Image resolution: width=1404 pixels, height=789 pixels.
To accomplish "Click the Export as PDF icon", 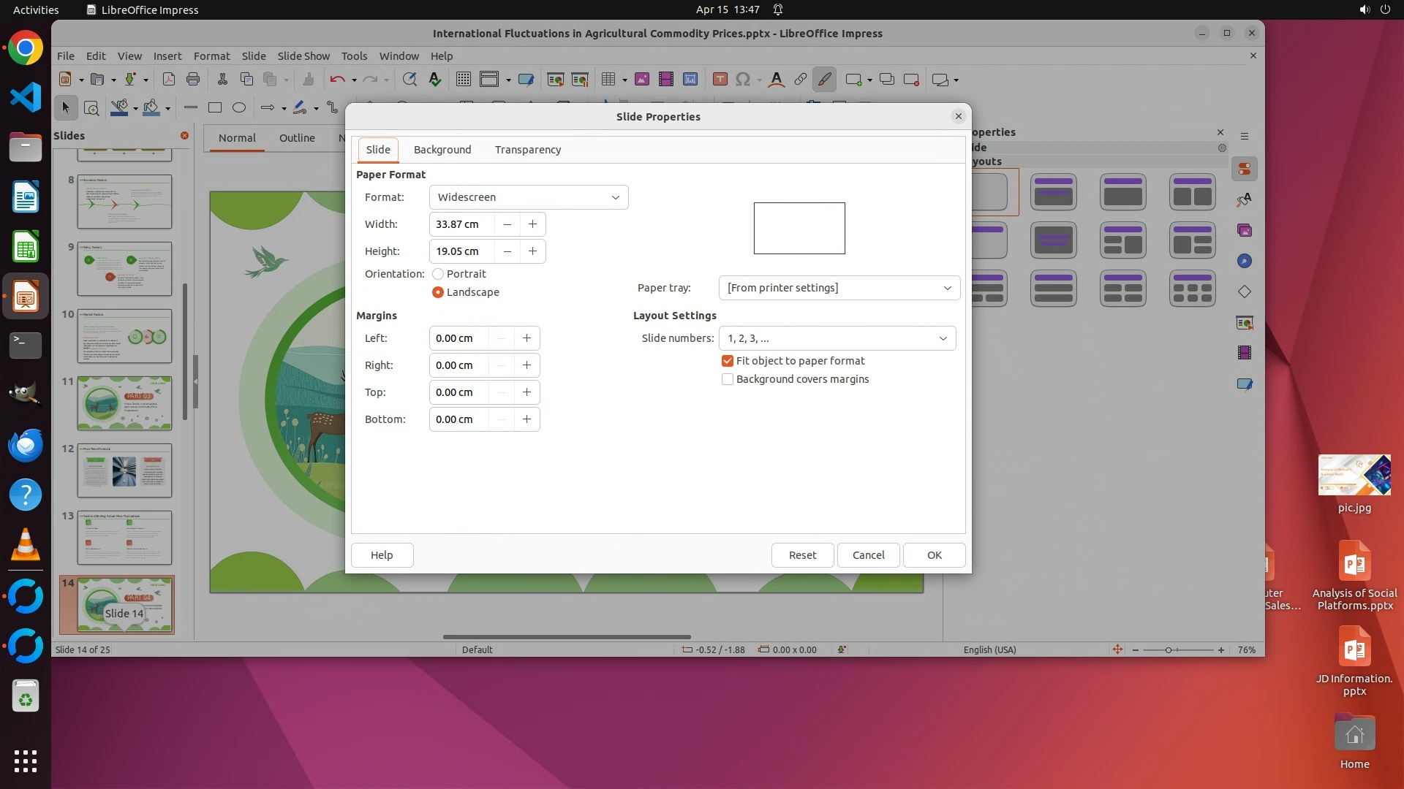I will [169, 80].
